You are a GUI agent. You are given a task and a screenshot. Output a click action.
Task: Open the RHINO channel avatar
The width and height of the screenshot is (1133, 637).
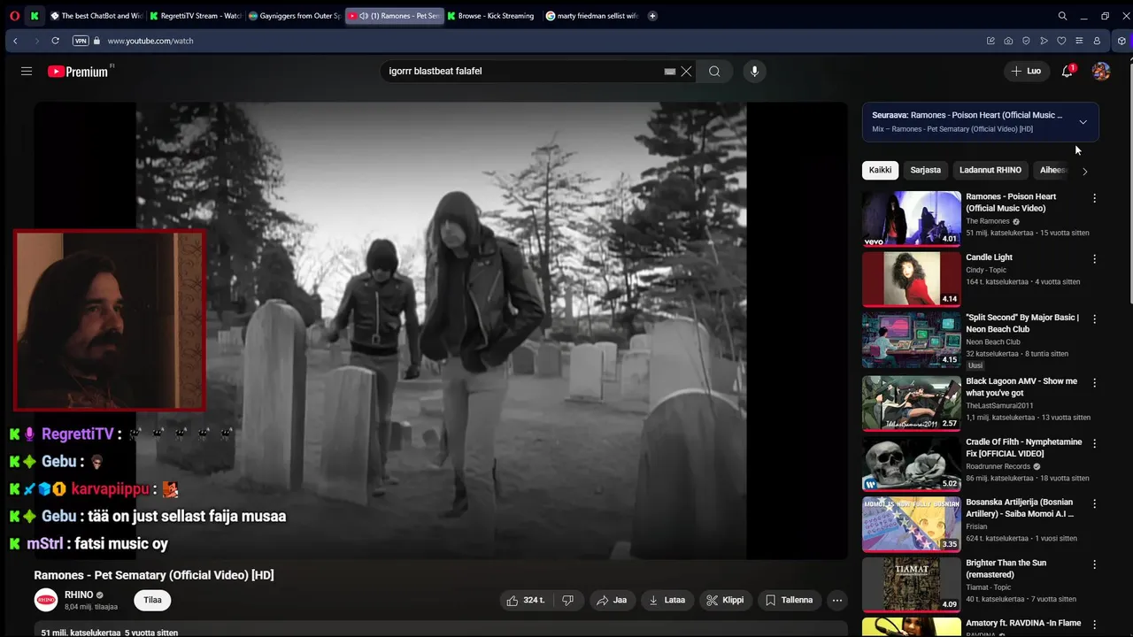click(46, 600)
